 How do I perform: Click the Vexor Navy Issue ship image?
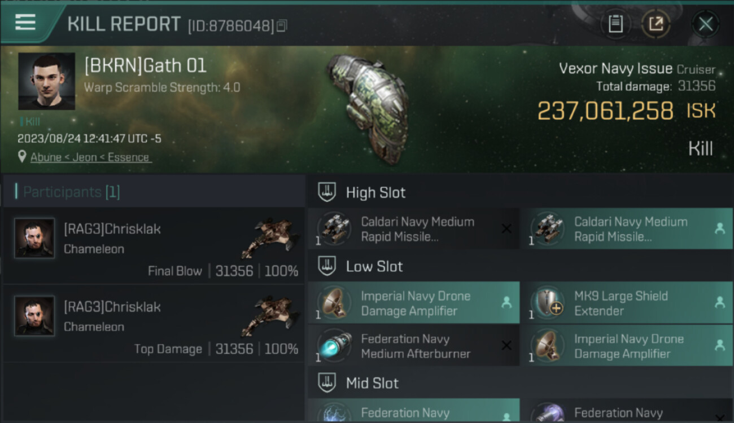tap(367, 107)
